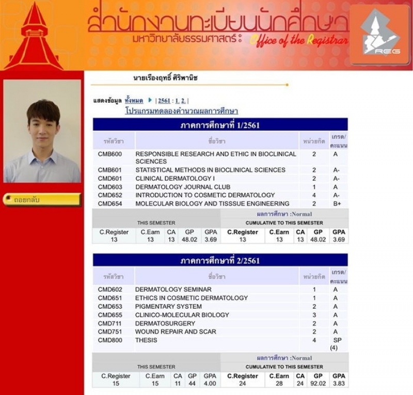
Task: Select course code CMD651
Action: (110, 298)
